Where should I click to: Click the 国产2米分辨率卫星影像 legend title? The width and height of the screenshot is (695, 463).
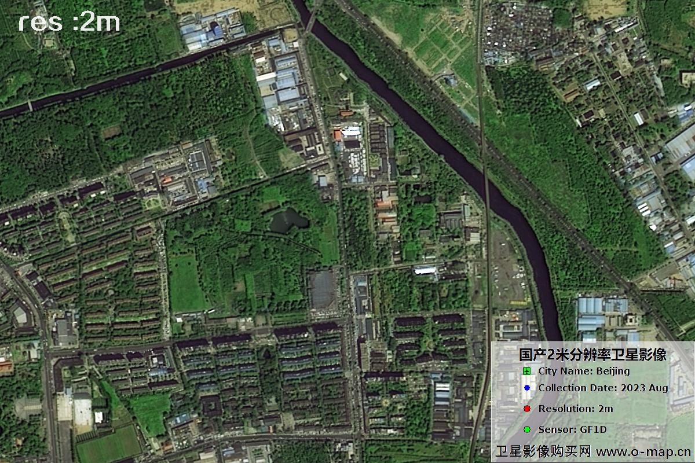coord(592,355)
